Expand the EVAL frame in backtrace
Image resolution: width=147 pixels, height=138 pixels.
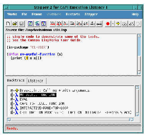point(12,99)
